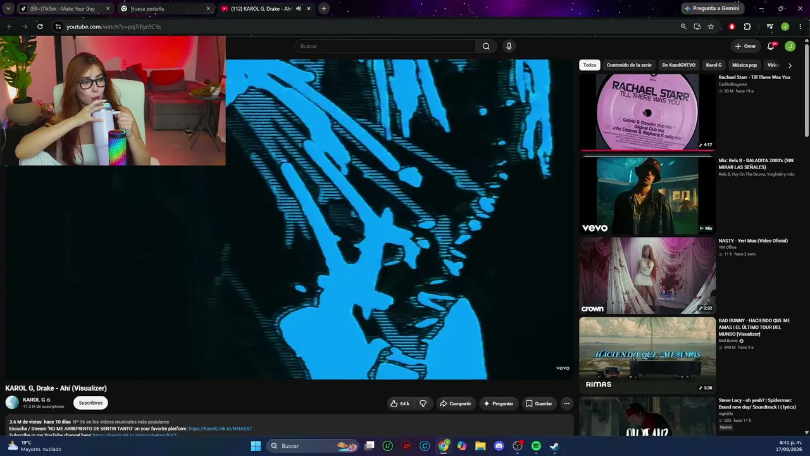The image size is (810, 456).
Task: Click the Compartir share button
Action: [456, 403]
